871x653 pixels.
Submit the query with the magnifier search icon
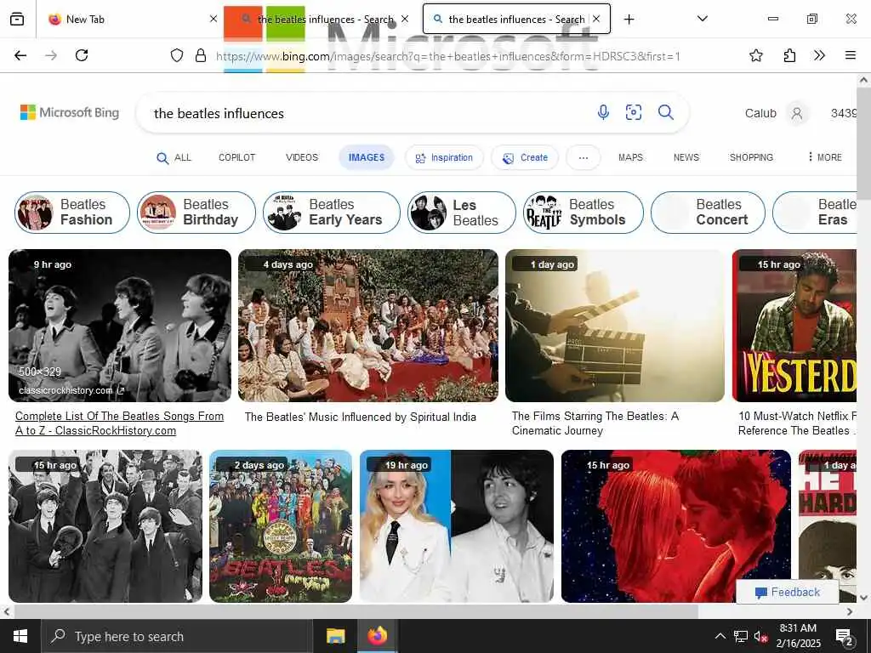[x=665, y=113]
